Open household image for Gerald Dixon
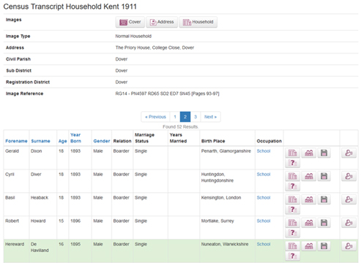361x263 pixels. [x=292, y=153]
